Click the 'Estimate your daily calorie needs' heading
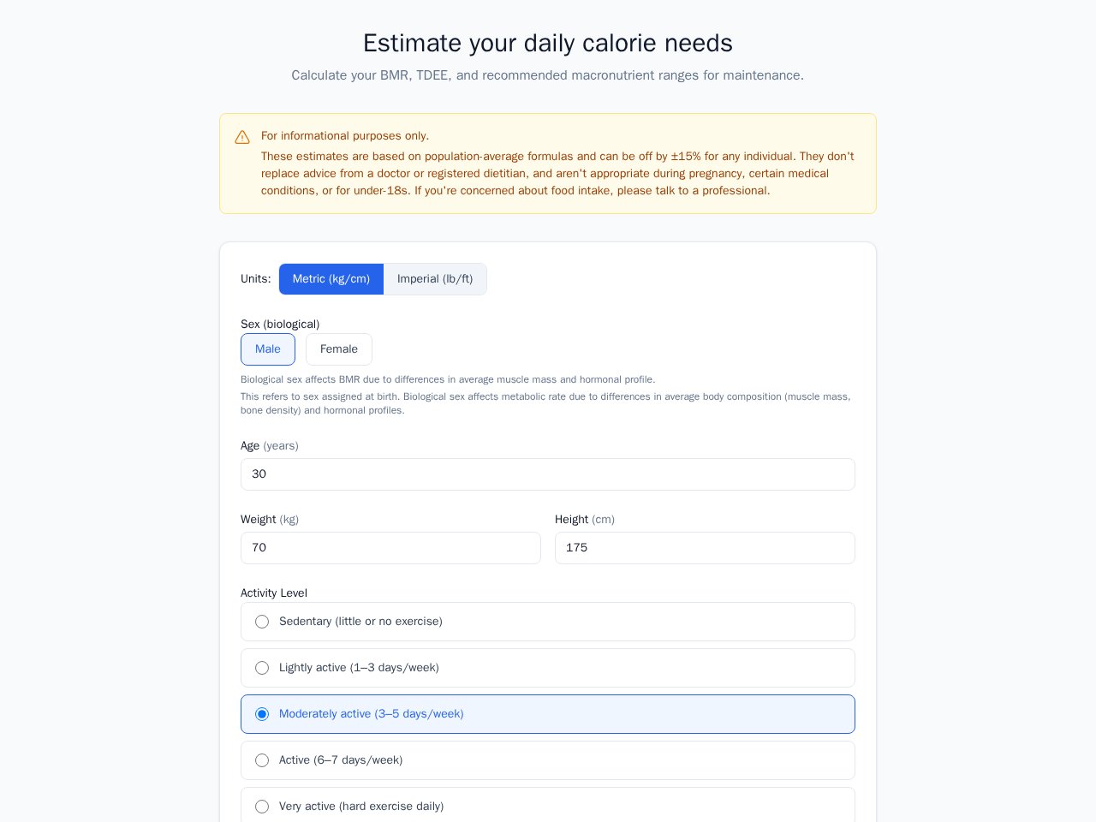Viewport: 1096px width, 822px height. (548, 43)
